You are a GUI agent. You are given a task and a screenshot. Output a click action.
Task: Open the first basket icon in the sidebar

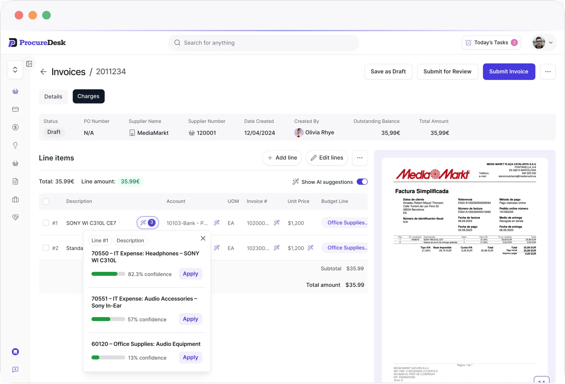coord(16,91)
